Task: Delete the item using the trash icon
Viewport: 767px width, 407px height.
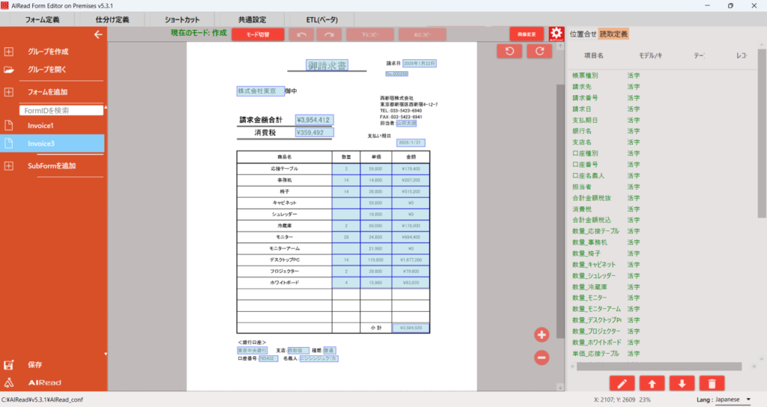Action: [711, 383]
